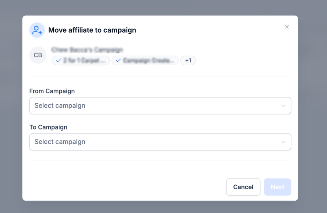Click the 'To Campaign' label
Viewport: 327px width, 213px height.
pos(48,127)
